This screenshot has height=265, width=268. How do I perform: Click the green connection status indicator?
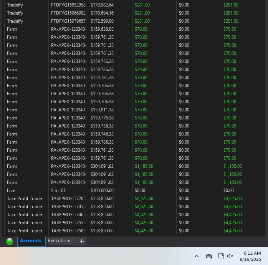[10, 242]
